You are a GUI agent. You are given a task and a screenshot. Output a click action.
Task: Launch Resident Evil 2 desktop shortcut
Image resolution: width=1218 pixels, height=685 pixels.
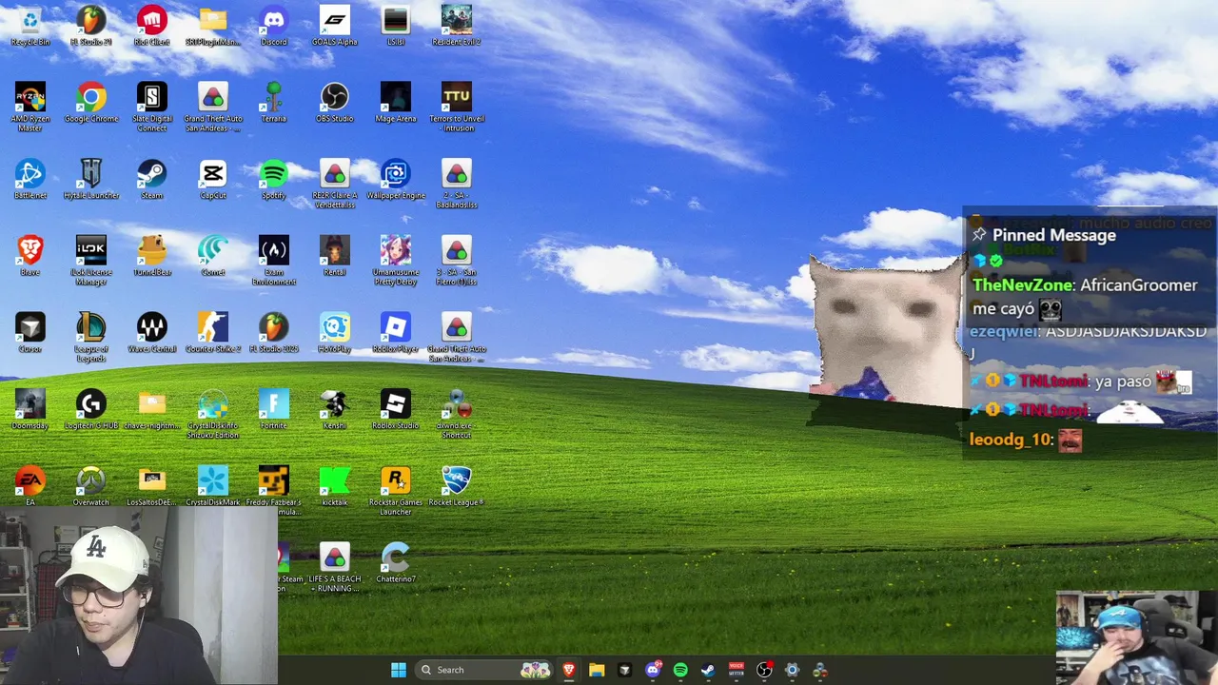click(457, 26)
